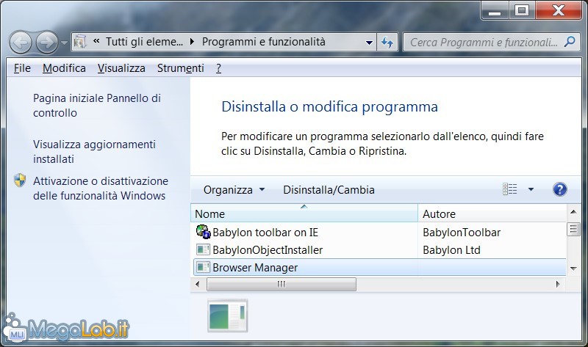Select 'Babylon toolbar on IE' row
The image size is (588, 347).
(x=379, y=232)
